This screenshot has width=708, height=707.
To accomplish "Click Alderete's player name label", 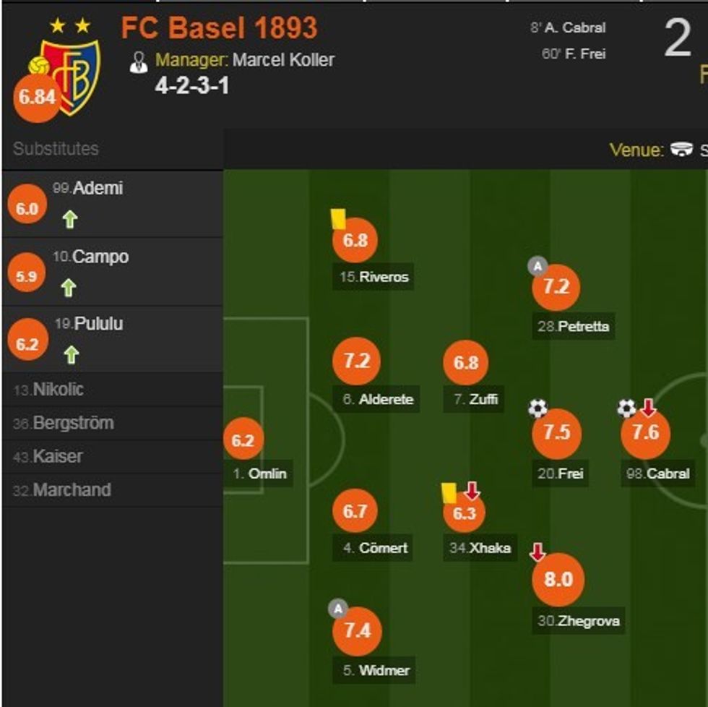I will 386,399.
